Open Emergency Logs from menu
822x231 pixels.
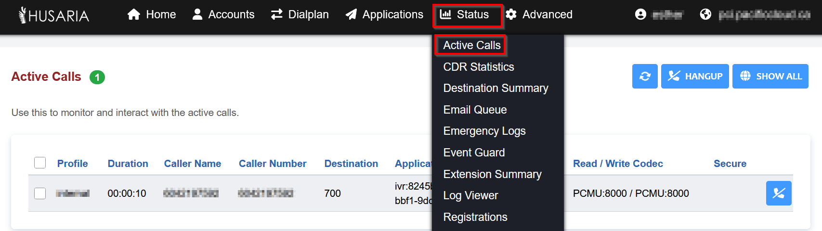coord(484,131)
